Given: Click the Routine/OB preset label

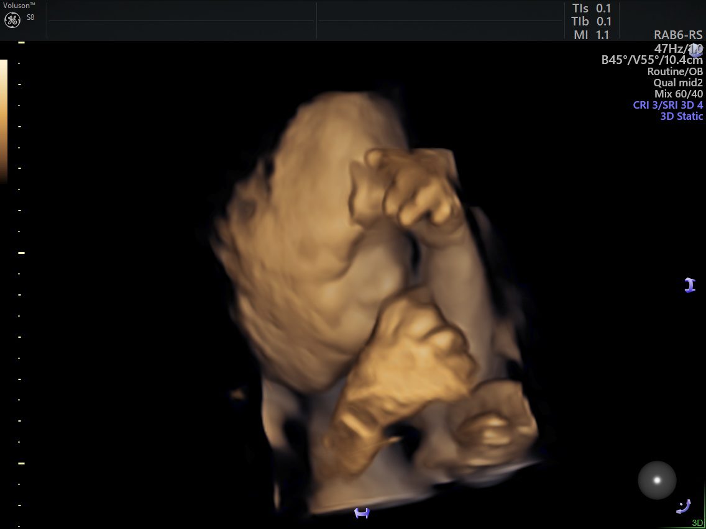Looking at the screenshot, I should tap(675, 71).
